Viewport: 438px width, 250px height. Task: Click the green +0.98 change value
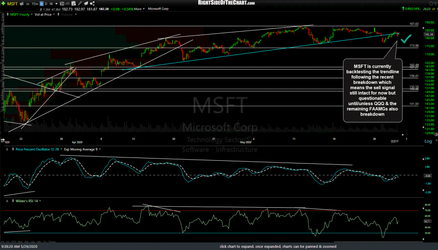(x=115, y=9)
